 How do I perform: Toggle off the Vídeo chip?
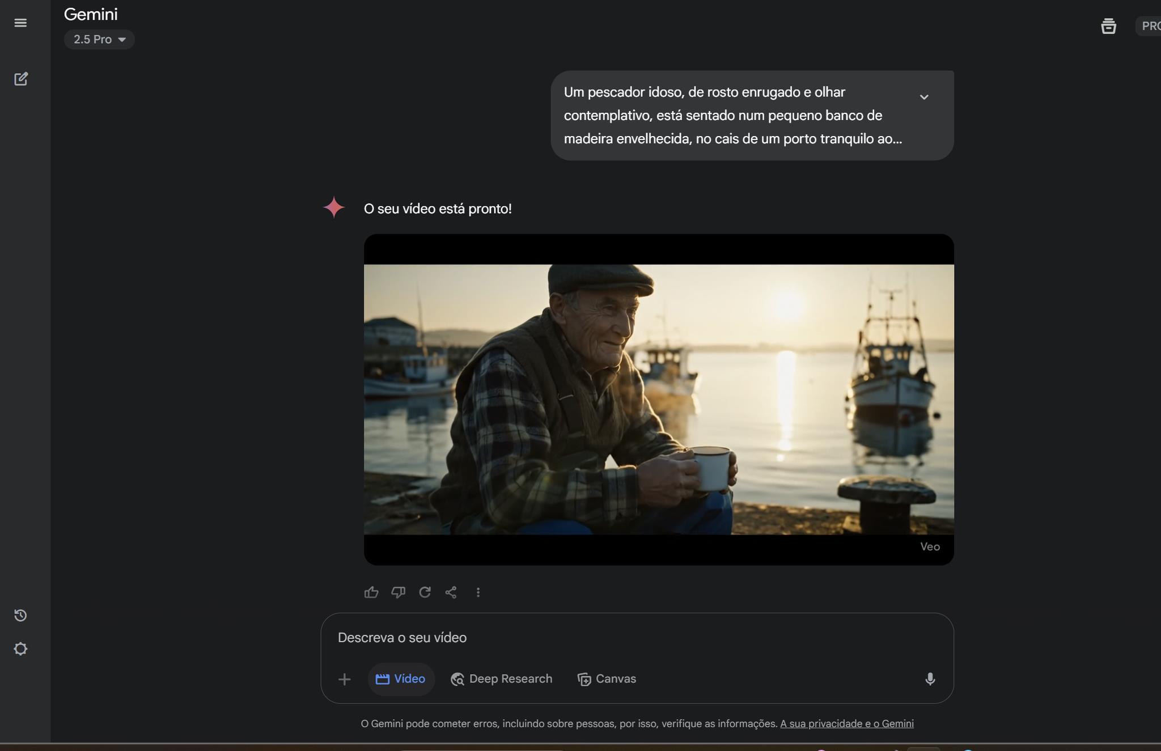pos(401,679)
